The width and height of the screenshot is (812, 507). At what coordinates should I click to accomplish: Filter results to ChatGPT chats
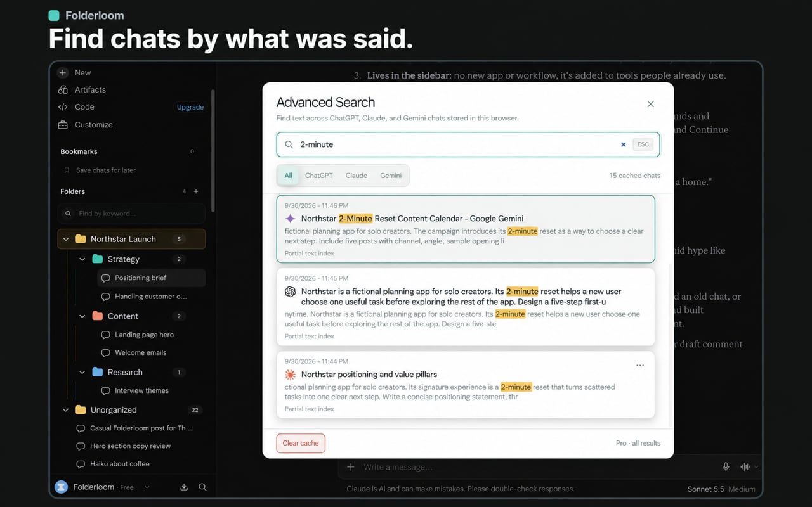tap(318, 176)
